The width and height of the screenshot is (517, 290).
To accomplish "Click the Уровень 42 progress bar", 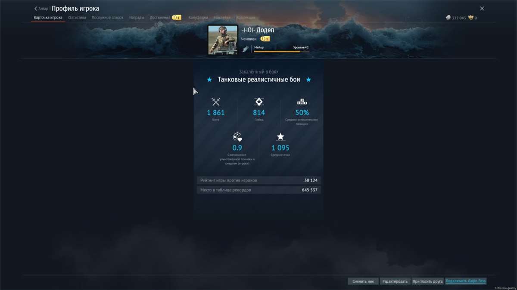I will [281, 51].
